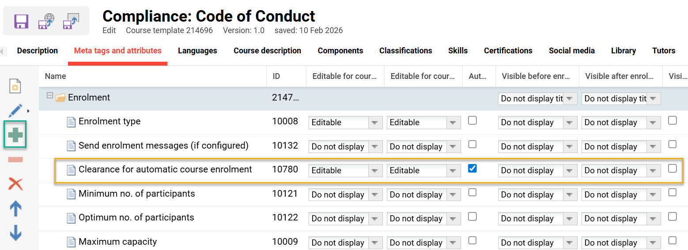The height and width of the screenshot is (250, 688).
Task: Open the Visible after enrolment dropdown for Maximum capacity
Action: click(x=621, y=243)
